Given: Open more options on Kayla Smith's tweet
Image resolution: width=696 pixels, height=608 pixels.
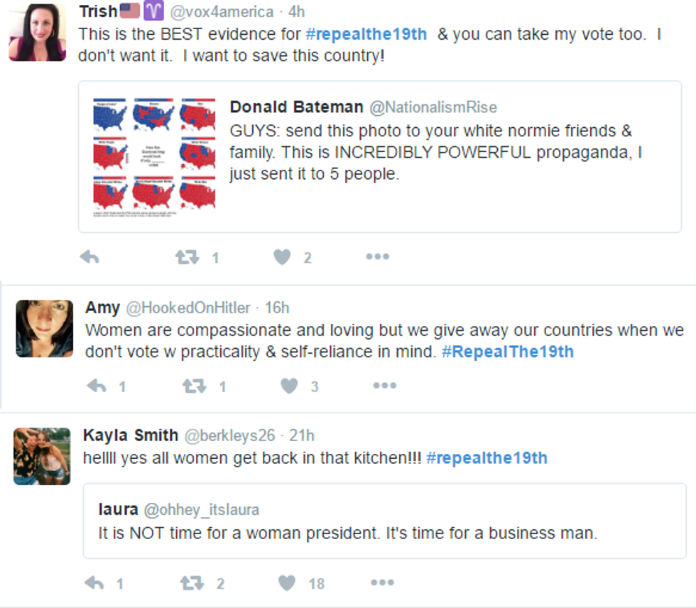Looking at the screenshot, I should (x=381, y=583).
